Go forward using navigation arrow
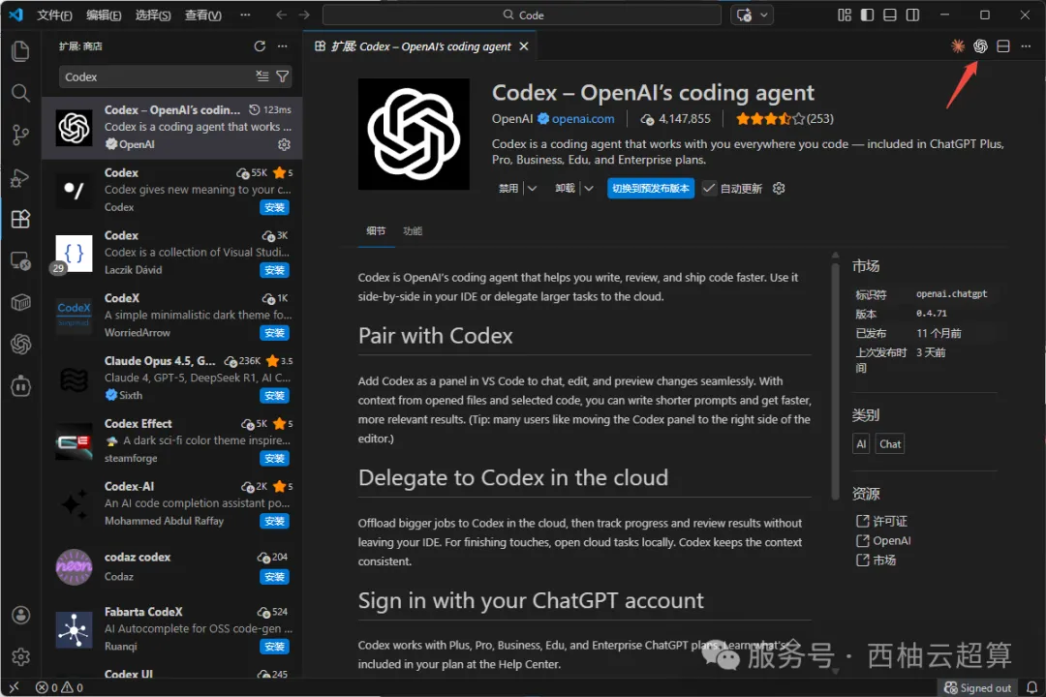Viewport: 1046px width, 697px height. point(304,15)
